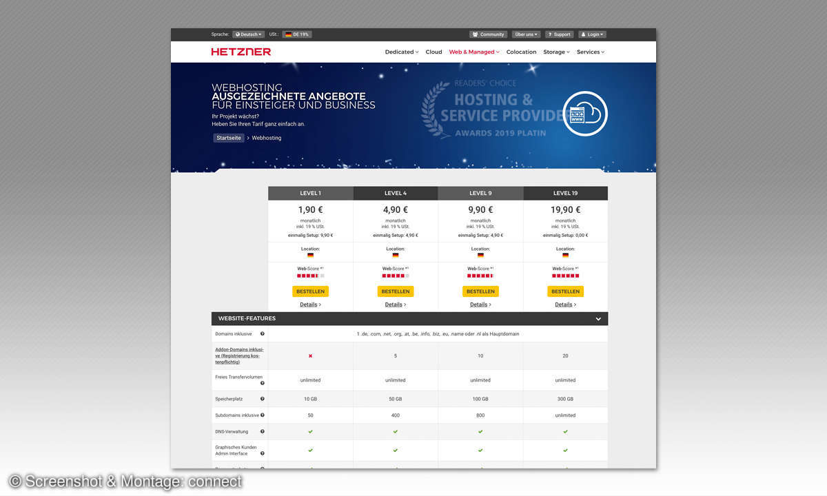This screenshot has width=827, height=496.
Task: Click the German flag under Level 9 Location
Action: tap(480, 255)
